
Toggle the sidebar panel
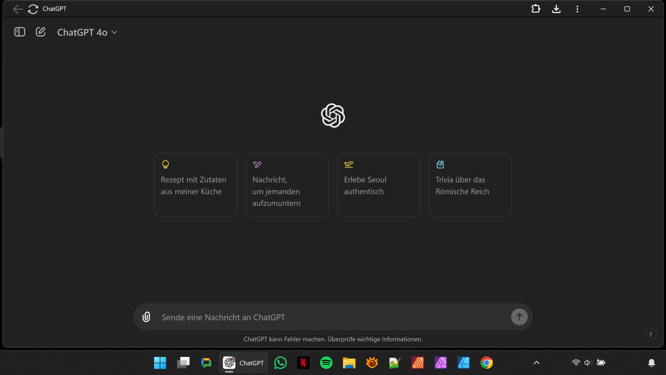click(x=20, y=32)
